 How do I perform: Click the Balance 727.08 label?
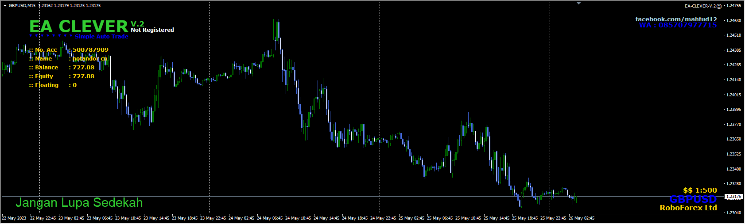[62, 68]
